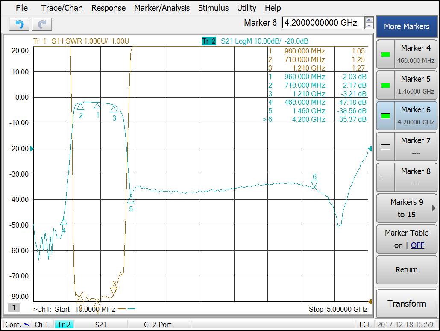440x331 pixels.
Task: Click the right-side reference level arrow
Action: [x=370, y=148]
